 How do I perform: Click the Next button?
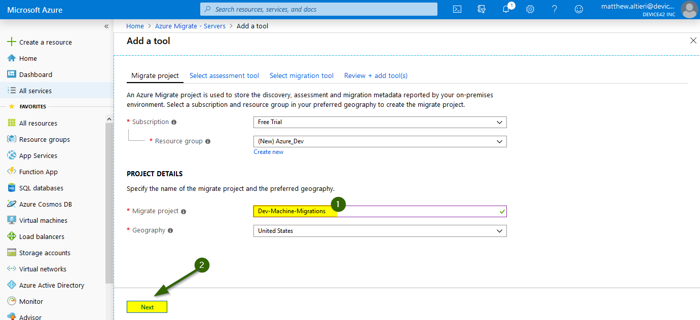147,307
